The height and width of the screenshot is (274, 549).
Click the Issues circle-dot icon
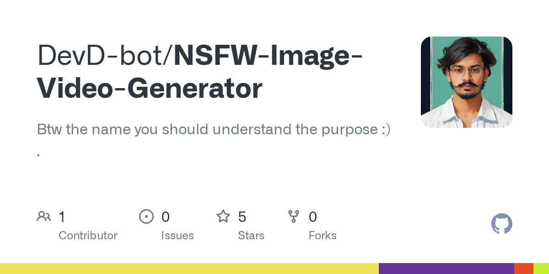(146, 216)
